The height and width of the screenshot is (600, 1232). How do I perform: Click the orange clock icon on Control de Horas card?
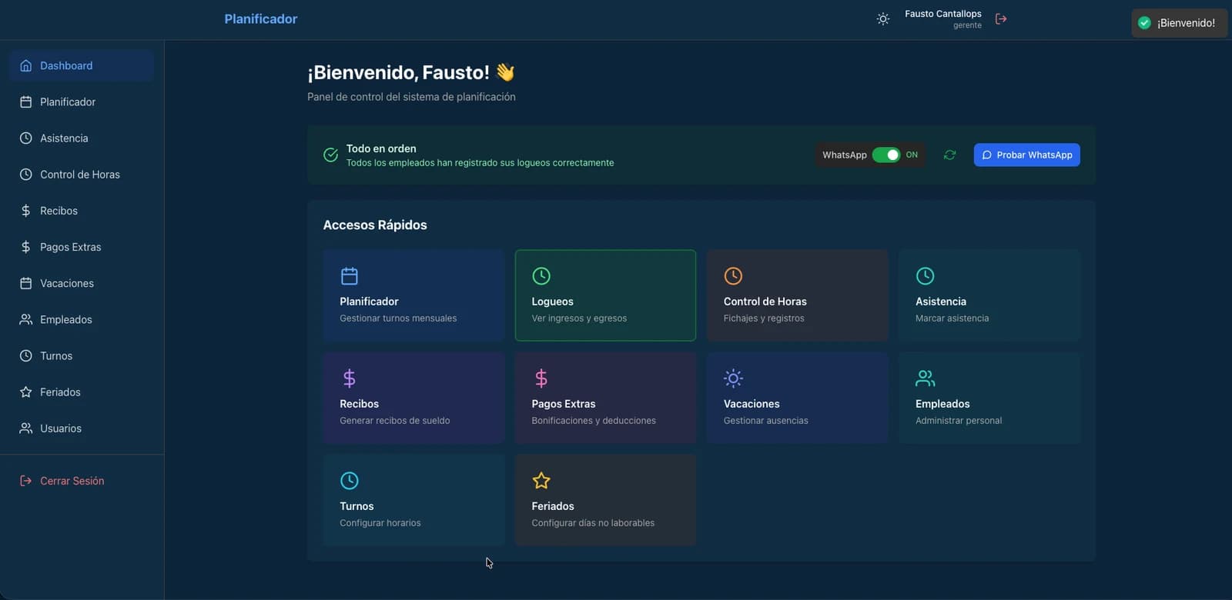tap(733, 275)
